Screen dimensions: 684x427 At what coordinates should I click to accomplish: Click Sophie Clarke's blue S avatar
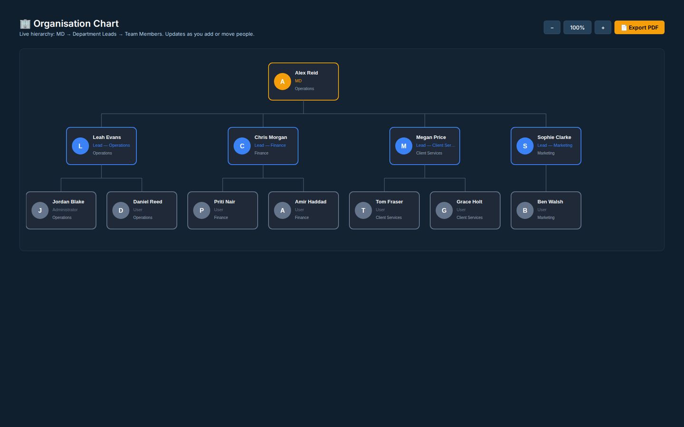(525, 146)
